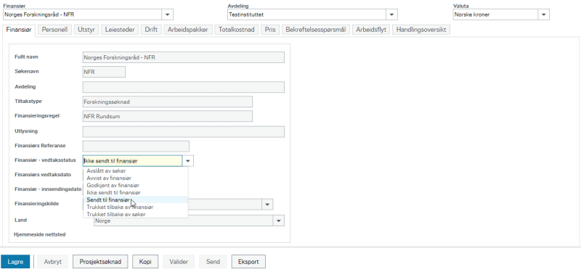Click the Søkenavn field containing NFR
The width and height of the screenshot is (581, 272).
coord(104,72)
